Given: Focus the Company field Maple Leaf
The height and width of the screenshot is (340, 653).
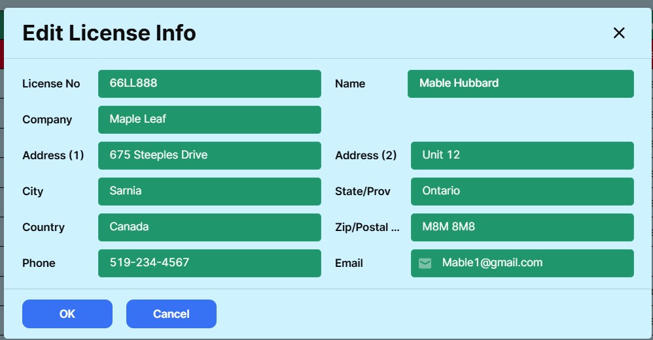Looking at the screenshot, I should [x=209, y=119].
